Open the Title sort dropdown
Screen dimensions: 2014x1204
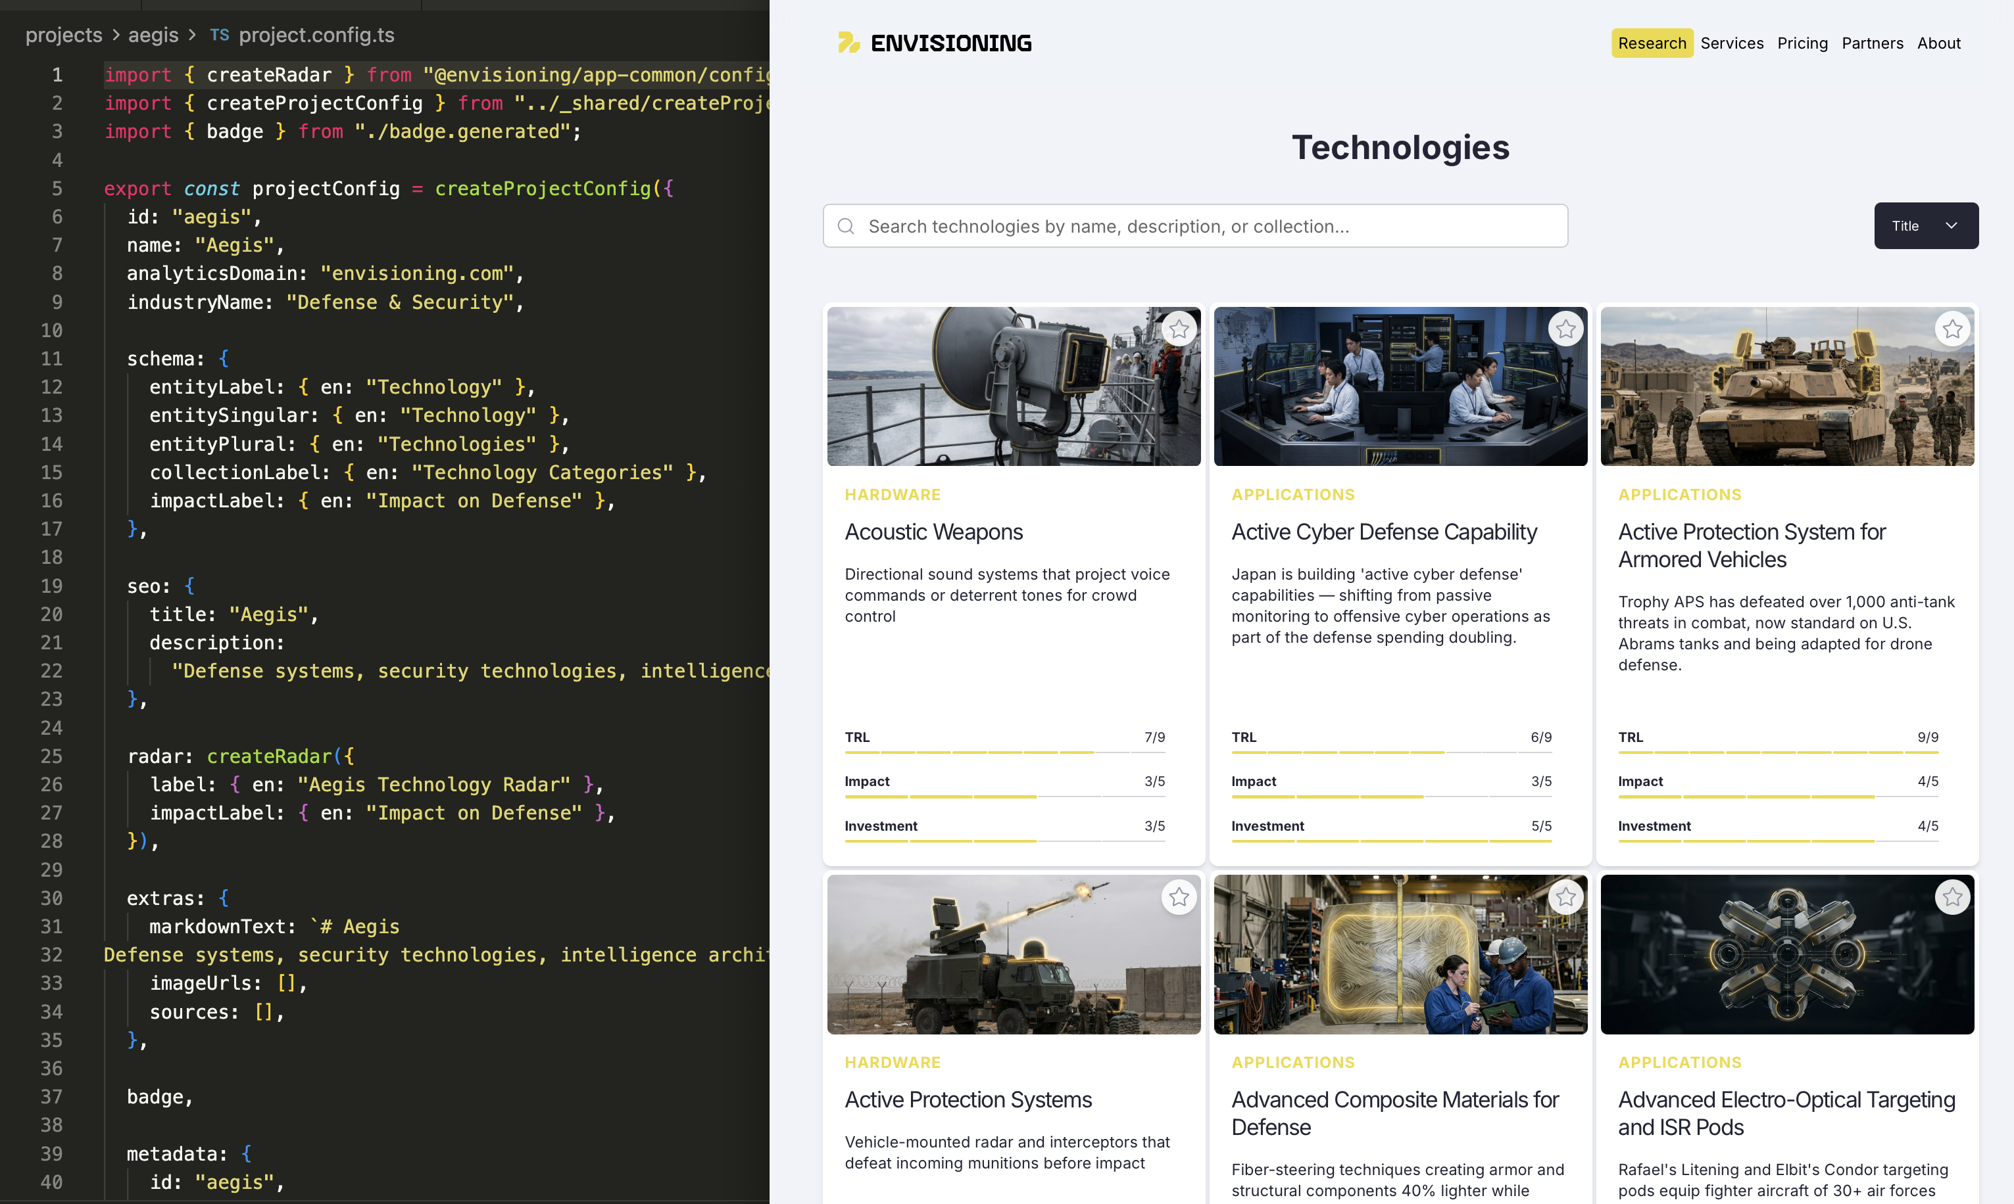coord(1925,225)
